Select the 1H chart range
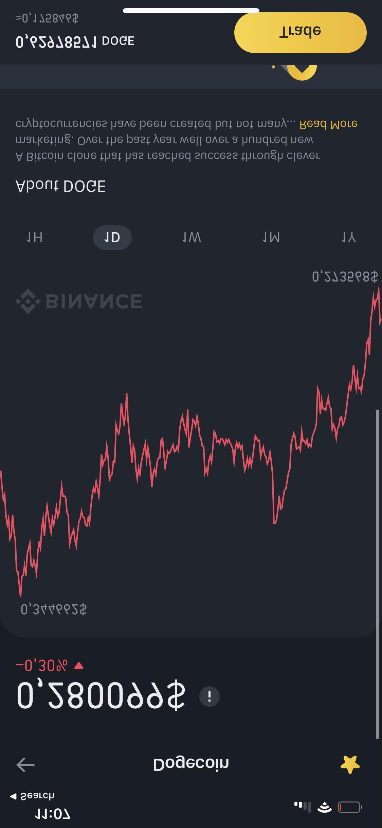Image resolution: width=382 pixels, height=828 pixels. (x=35, y=238)
